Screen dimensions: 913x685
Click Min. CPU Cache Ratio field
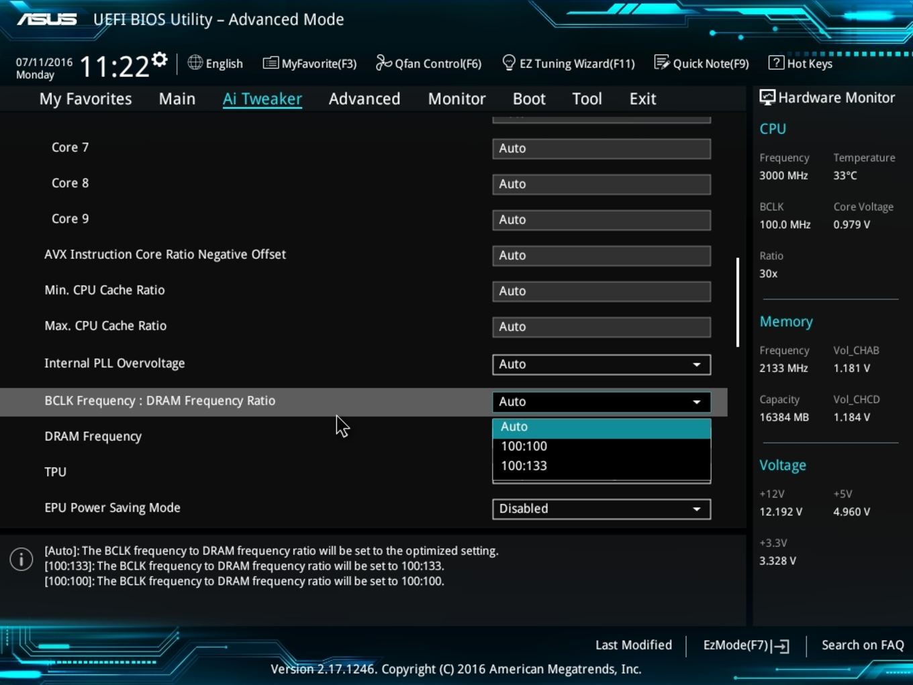[x=602, y=291]
